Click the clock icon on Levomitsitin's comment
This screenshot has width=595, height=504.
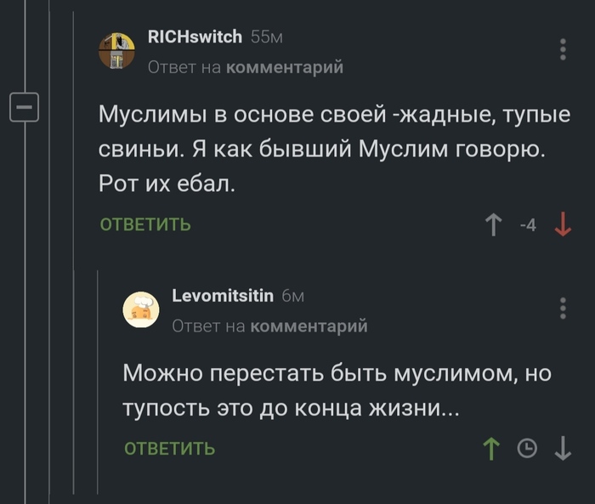click(527, 448)
